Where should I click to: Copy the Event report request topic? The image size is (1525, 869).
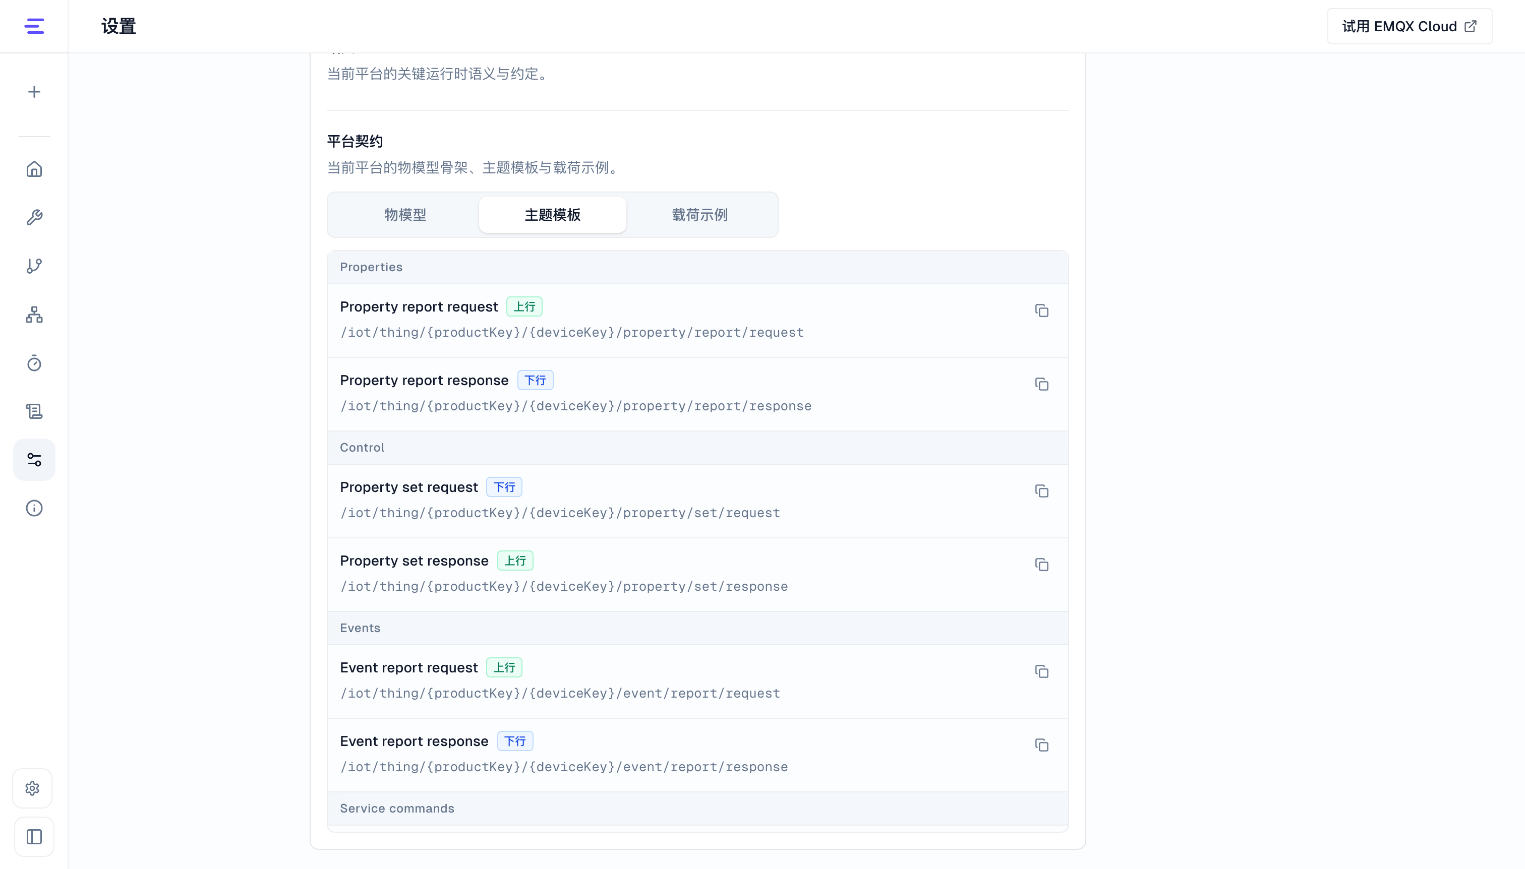(1041, 671)
